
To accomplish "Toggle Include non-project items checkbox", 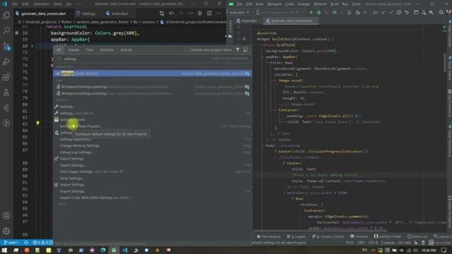I will (x=186, y=50).
